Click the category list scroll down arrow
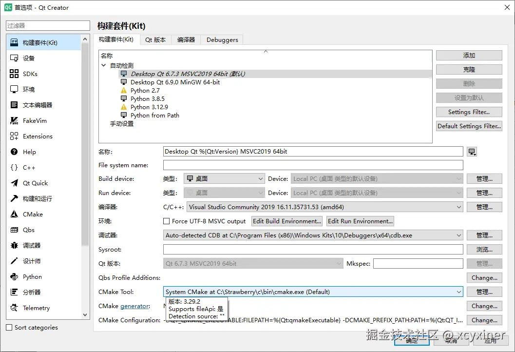 (85, 315)
